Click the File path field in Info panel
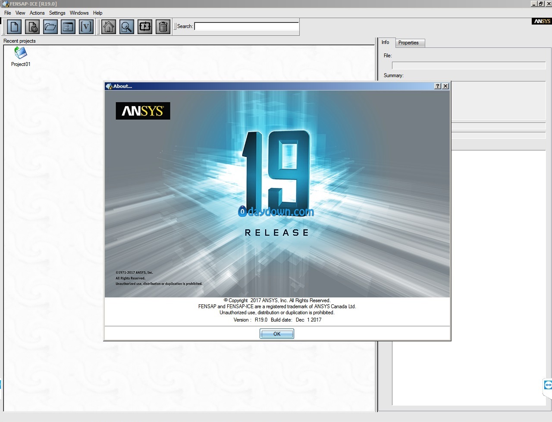The height and width of the screenshot is (422, 552). [x=469, y=66]
